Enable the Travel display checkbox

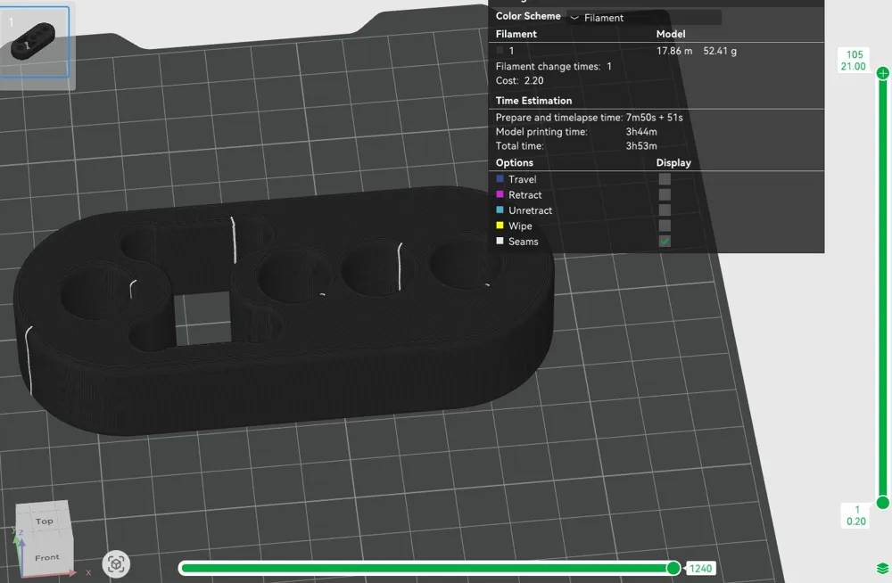(x=665, y=178)
